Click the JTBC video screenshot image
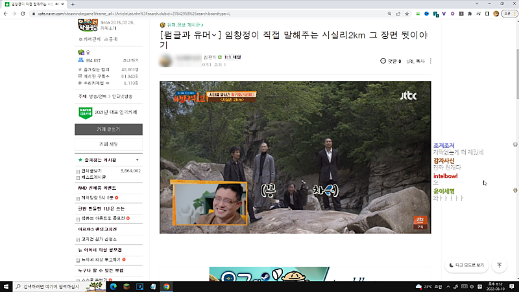 (x=295, y=157)
